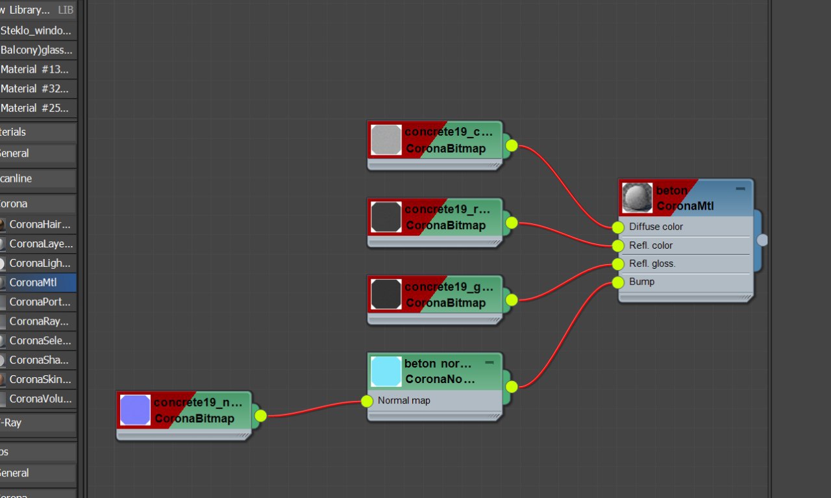Expand the Materials section header
Screen dimensions: 831x498
pos(38,132)
